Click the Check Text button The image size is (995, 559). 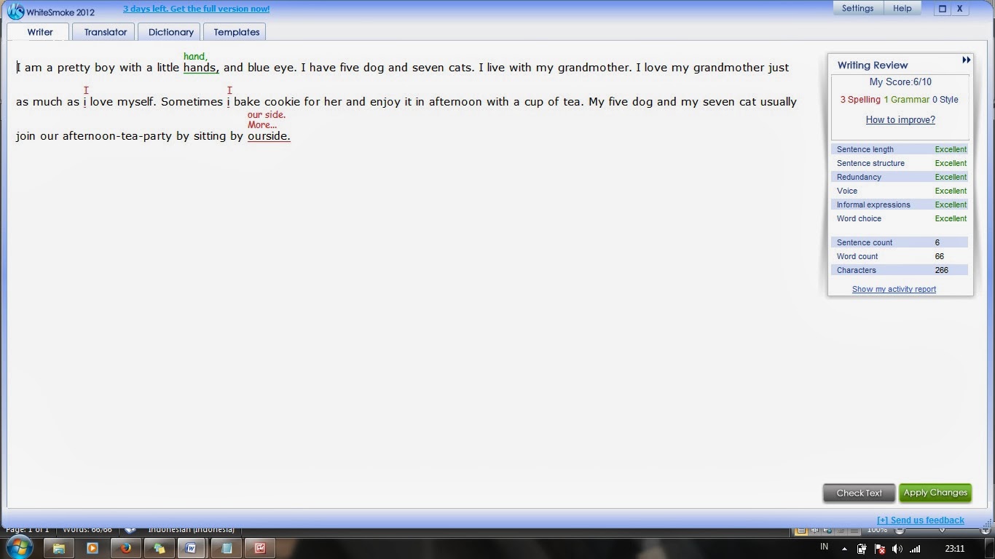860,493
